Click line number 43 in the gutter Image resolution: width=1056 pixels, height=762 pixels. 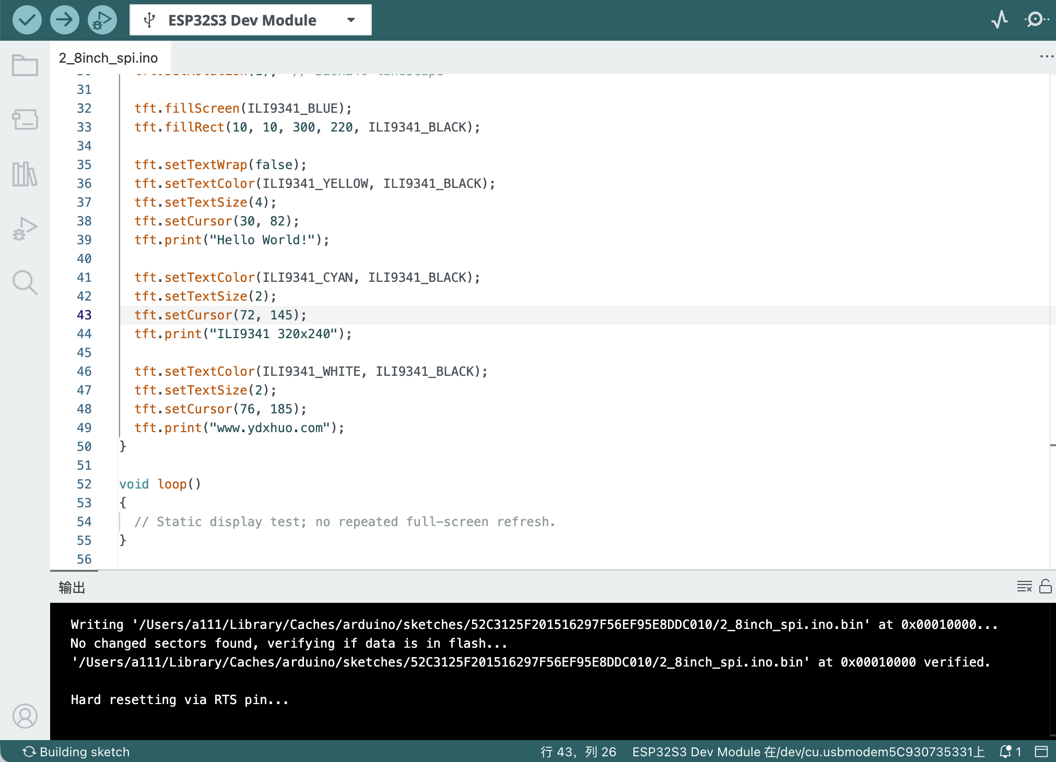(x=84, y=315)
